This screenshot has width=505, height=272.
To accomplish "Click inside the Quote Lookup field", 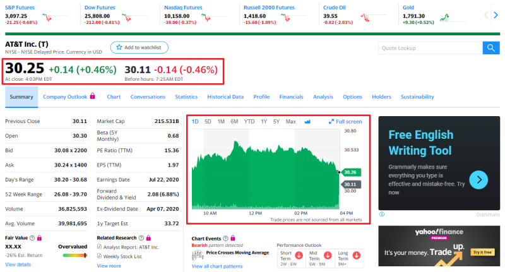I will point(431,48).
